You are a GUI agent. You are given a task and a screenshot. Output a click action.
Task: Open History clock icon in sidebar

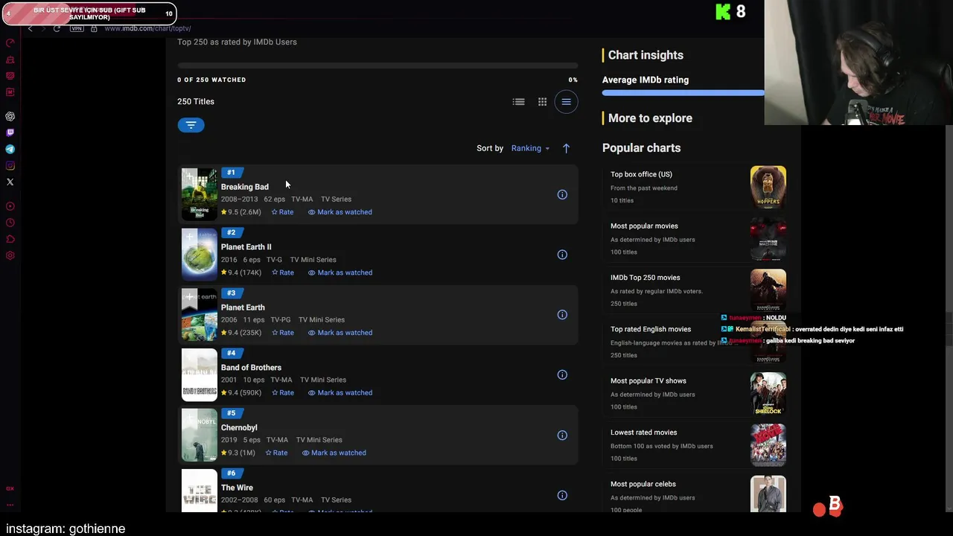[x=10, y=223]
